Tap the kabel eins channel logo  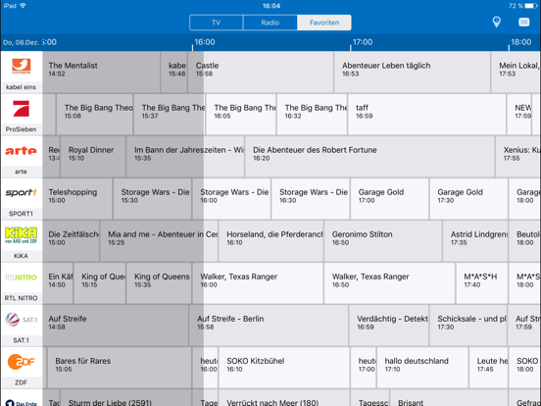tap(22, 67)
